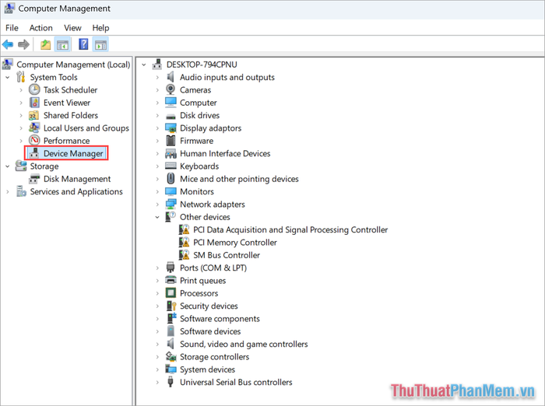The height and width of the screenshot is (406, 545).
Task: Expand Services and Applications node
Action: click(8, 191)
